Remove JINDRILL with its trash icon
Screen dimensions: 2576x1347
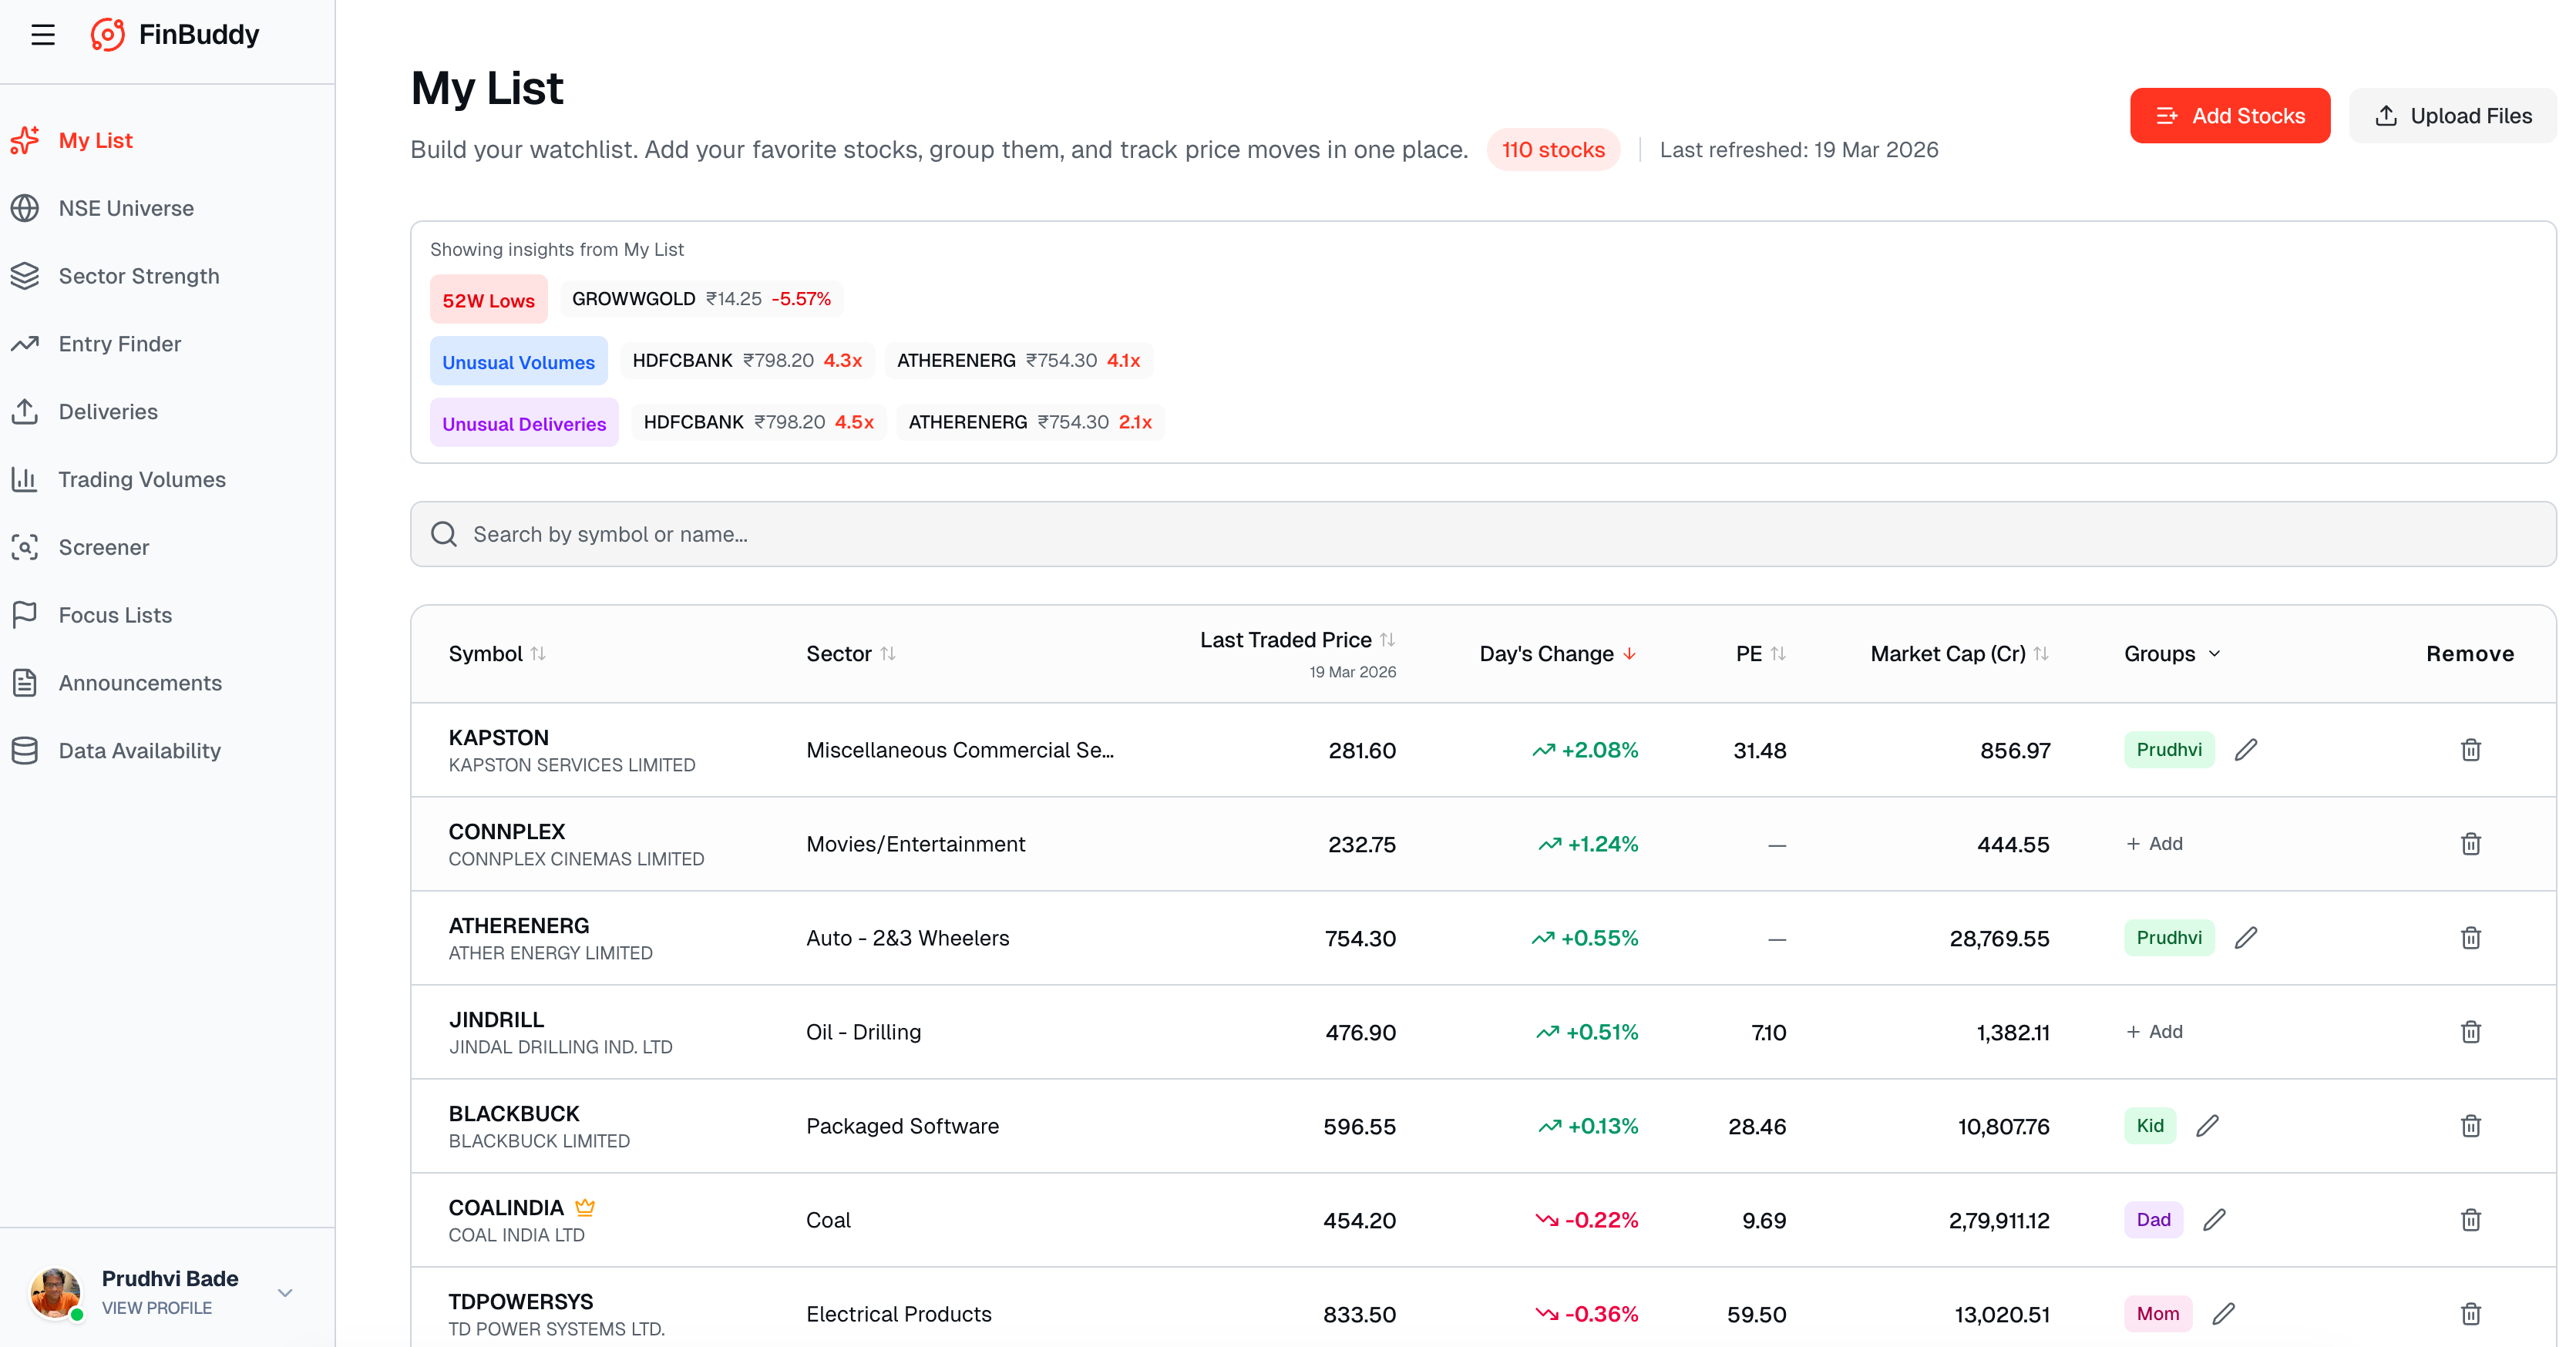[2470, 1032]
